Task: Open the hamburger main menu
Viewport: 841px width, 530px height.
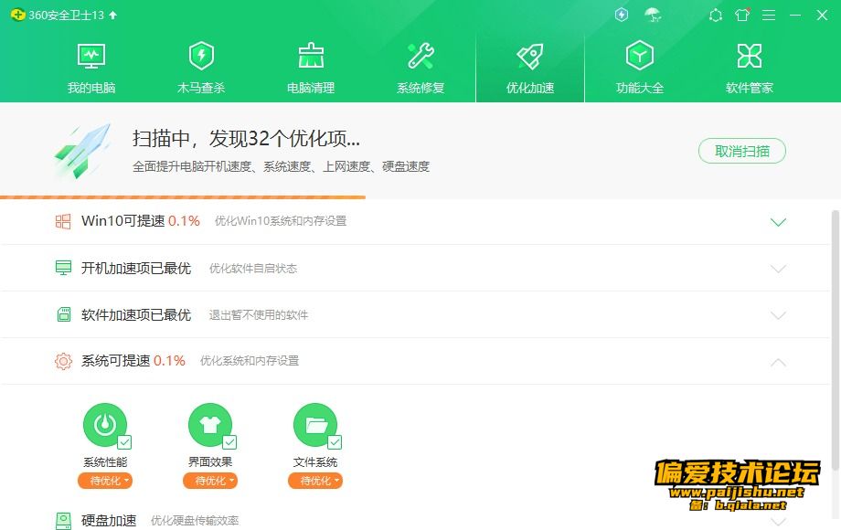Action: [769, 15]
